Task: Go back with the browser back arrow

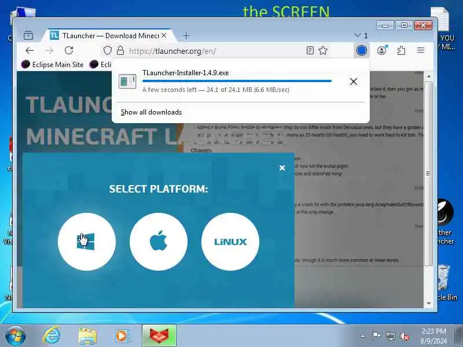Action: [30, 50]
